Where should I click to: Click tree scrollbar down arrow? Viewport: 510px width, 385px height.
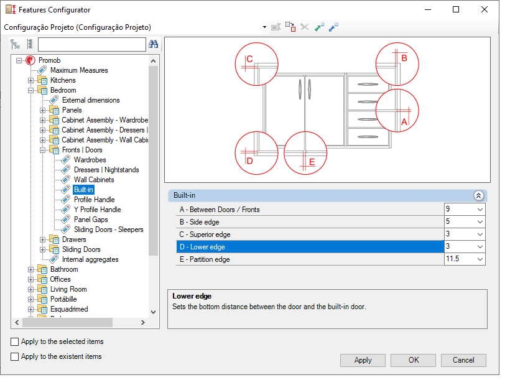(153, 312)
